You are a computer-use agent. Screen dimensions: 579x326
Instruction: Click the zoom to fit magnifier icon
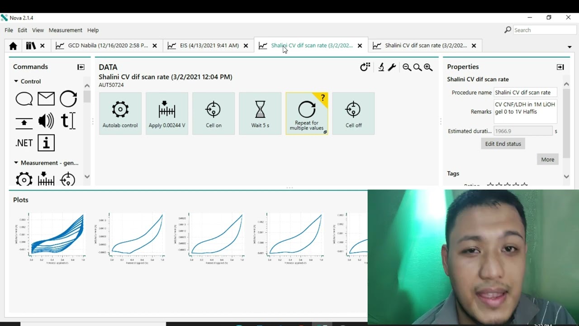[x=418, y=67]
